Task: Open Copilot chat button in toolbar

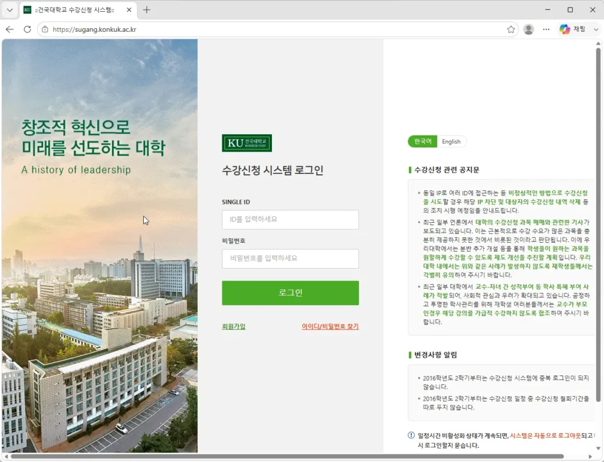Action: 572,29
